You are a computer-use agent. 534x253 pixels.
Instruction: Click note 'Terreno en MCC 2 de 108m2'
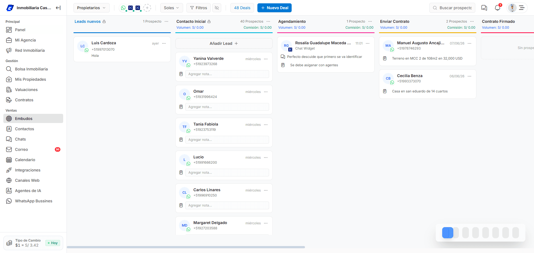pos(427,58)
